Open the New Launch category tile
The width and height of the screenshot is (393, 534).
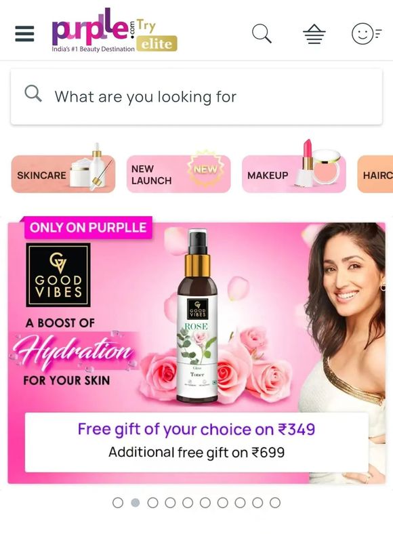(178, 173)
